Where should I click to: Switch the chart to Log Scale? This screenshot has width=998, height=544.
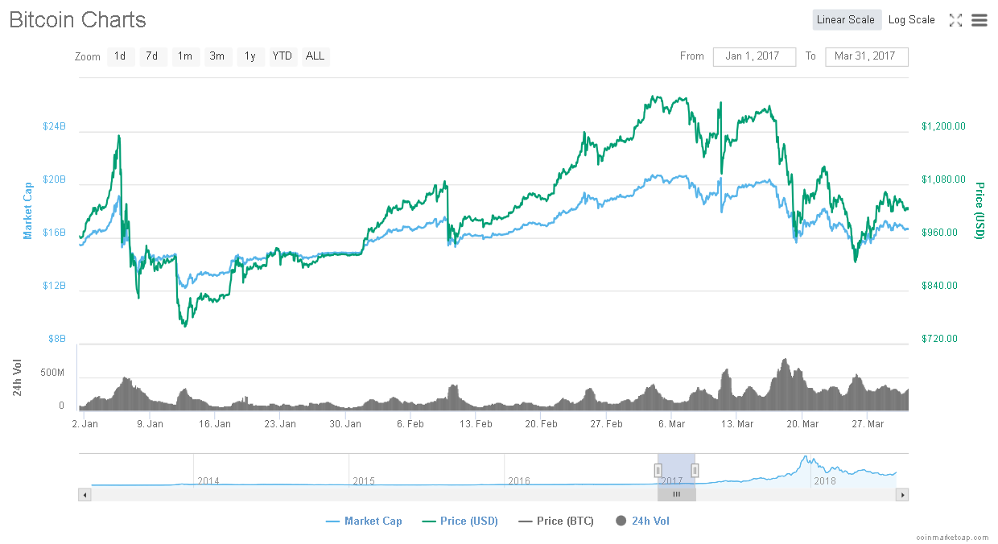912,19
